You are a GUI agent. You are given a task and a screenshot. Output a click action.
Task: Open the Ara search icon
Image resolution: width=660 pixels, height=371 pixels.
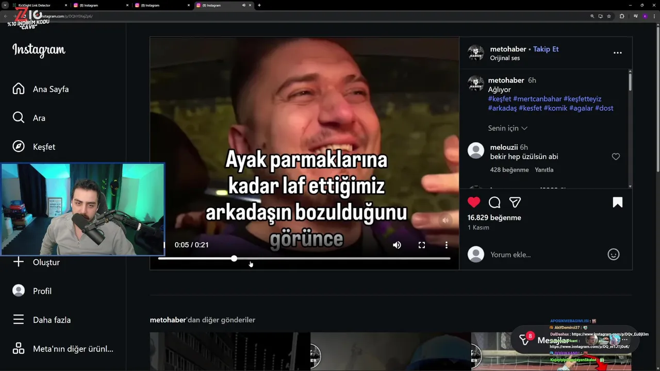coord(19,117)
